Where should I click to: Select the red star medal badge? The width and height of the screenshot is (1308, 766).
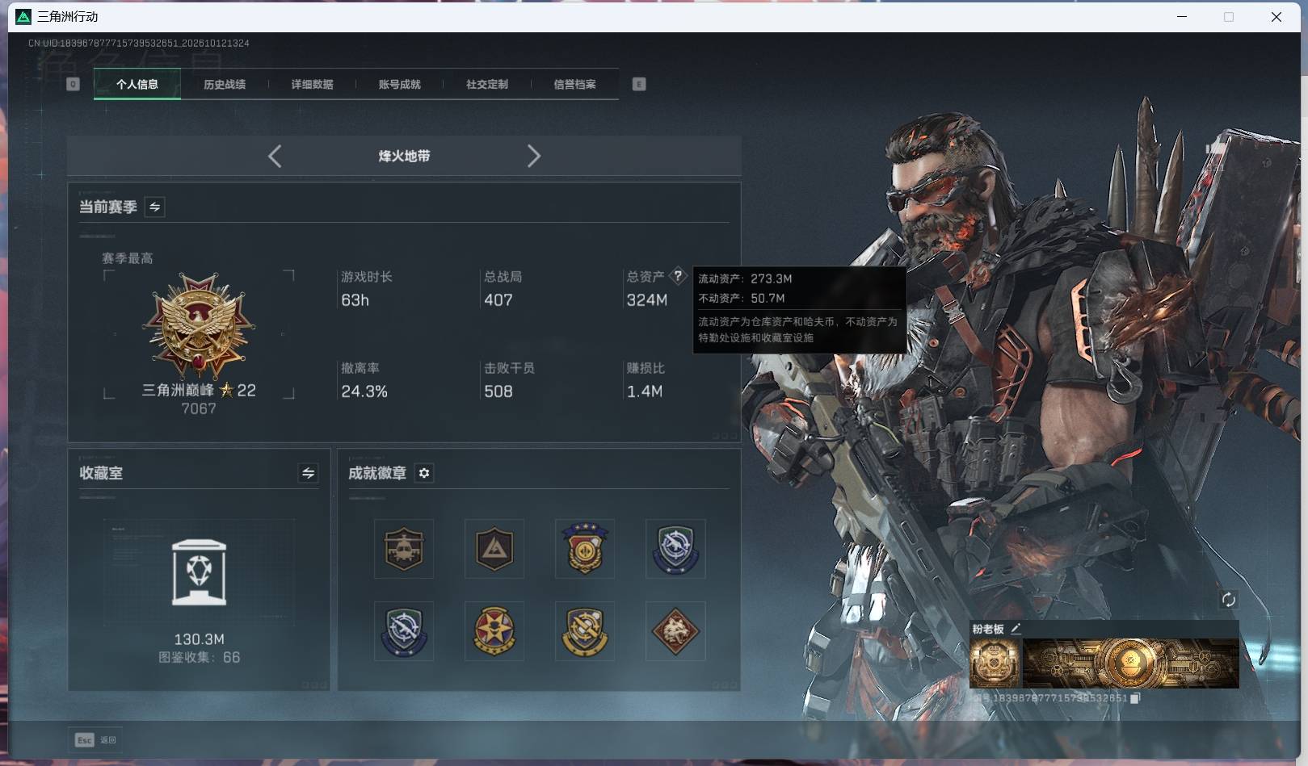point(494,631)
